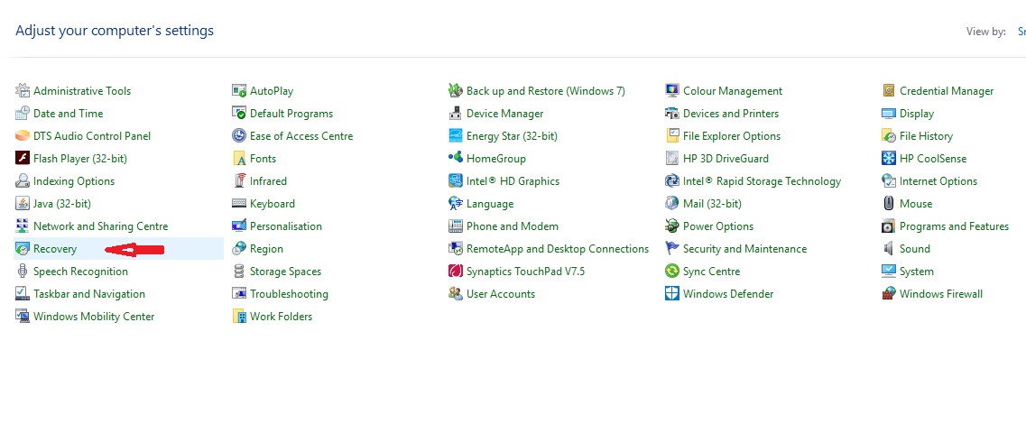Screen dimensions: 1026x433
Task: Open the View by dropdown
Action: 1021,32
